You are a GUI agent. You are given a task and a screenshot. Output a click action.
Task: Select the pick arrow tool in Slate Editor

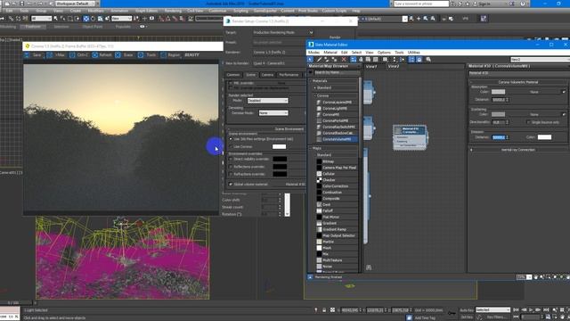[310, 60]
